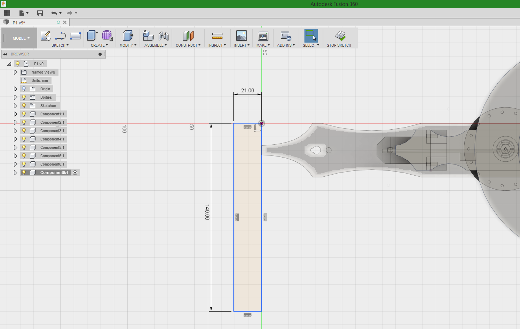
Task: Click activate radio button on Component9:1
Action: tap(75, 173)
